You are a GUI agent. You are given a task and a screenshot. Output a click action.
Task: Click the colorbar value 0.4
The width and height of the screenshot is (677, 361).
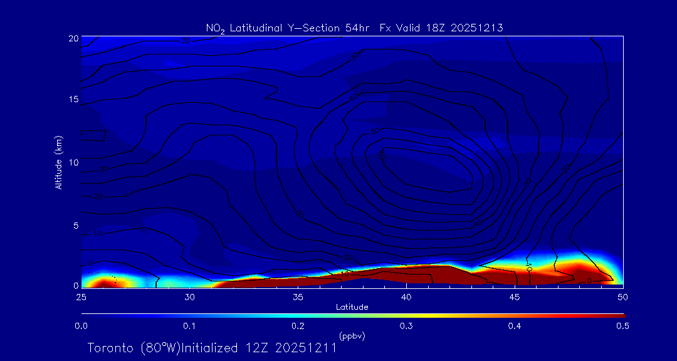(x=515, y=327)
